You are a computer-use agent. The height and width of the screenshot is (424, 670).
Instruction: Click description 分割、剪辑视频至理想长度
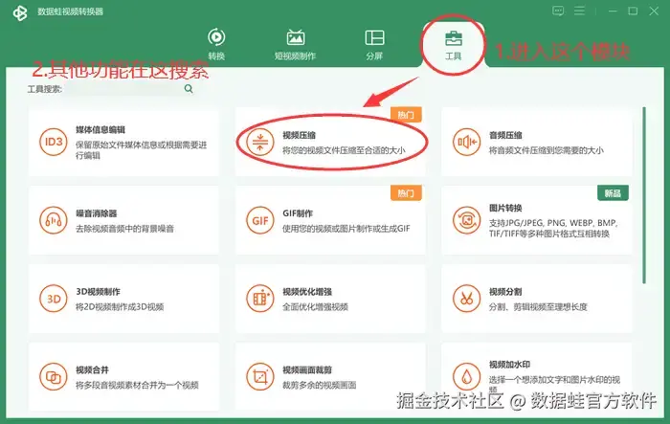(538, 307)
